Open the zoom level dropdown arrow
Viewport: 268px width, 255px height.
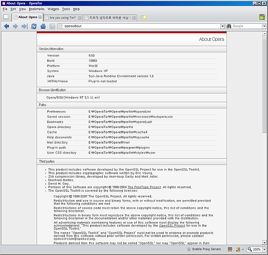[x=264, y=249]
